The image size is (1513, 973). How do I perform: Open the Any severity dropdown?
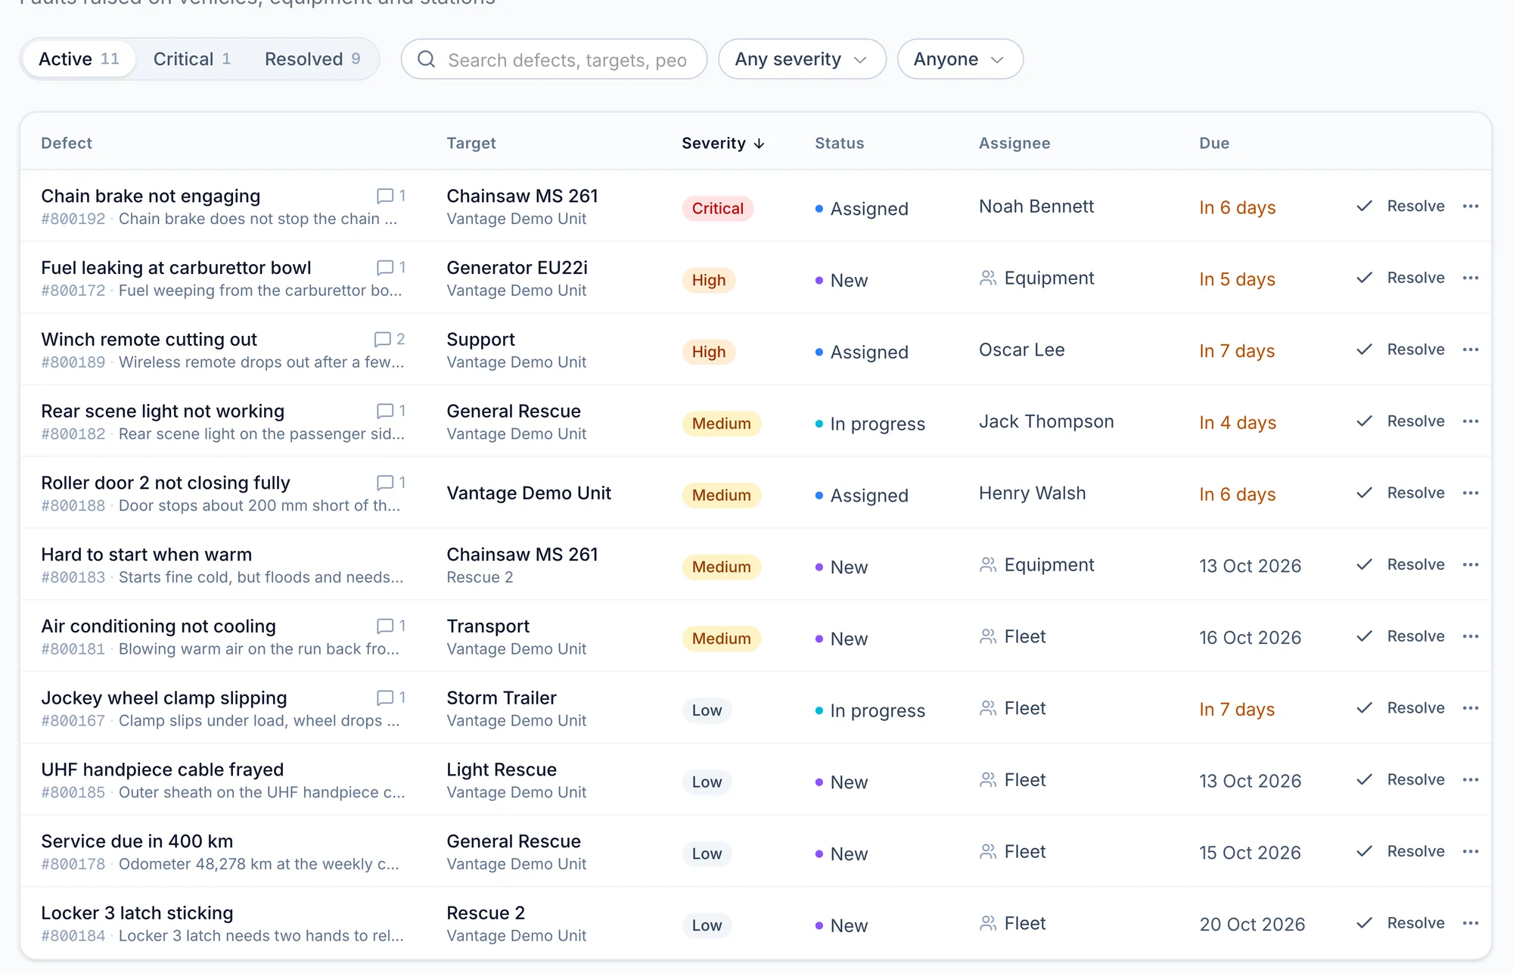point(802,59)
